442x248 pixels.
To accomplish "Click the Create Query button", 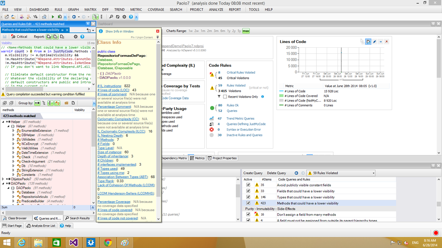I will (x=253, y=173).
